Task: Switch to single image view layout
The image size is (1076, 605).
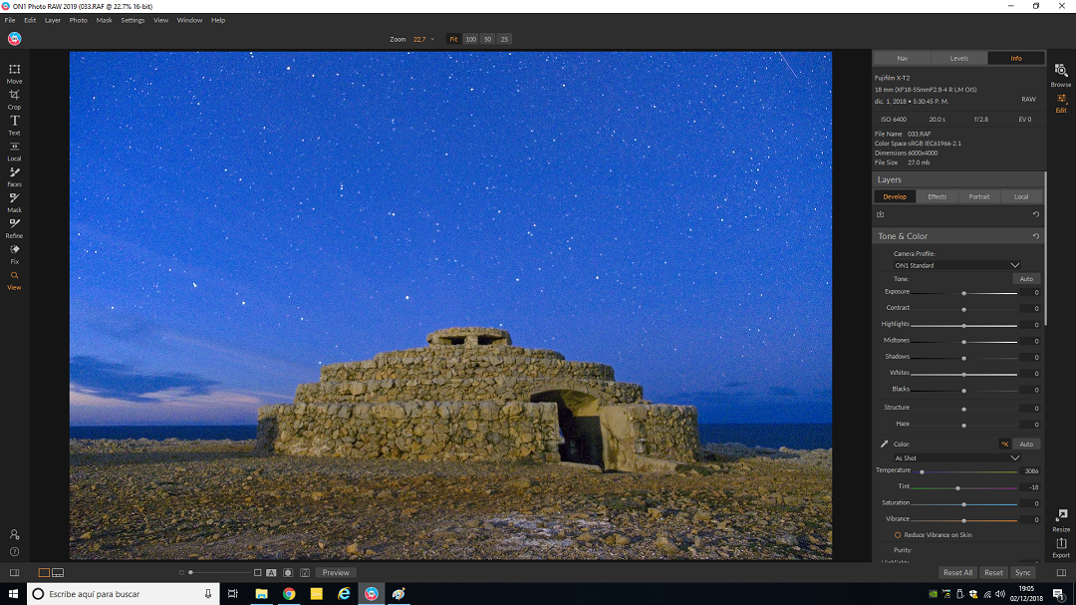Action: point(44,573)
